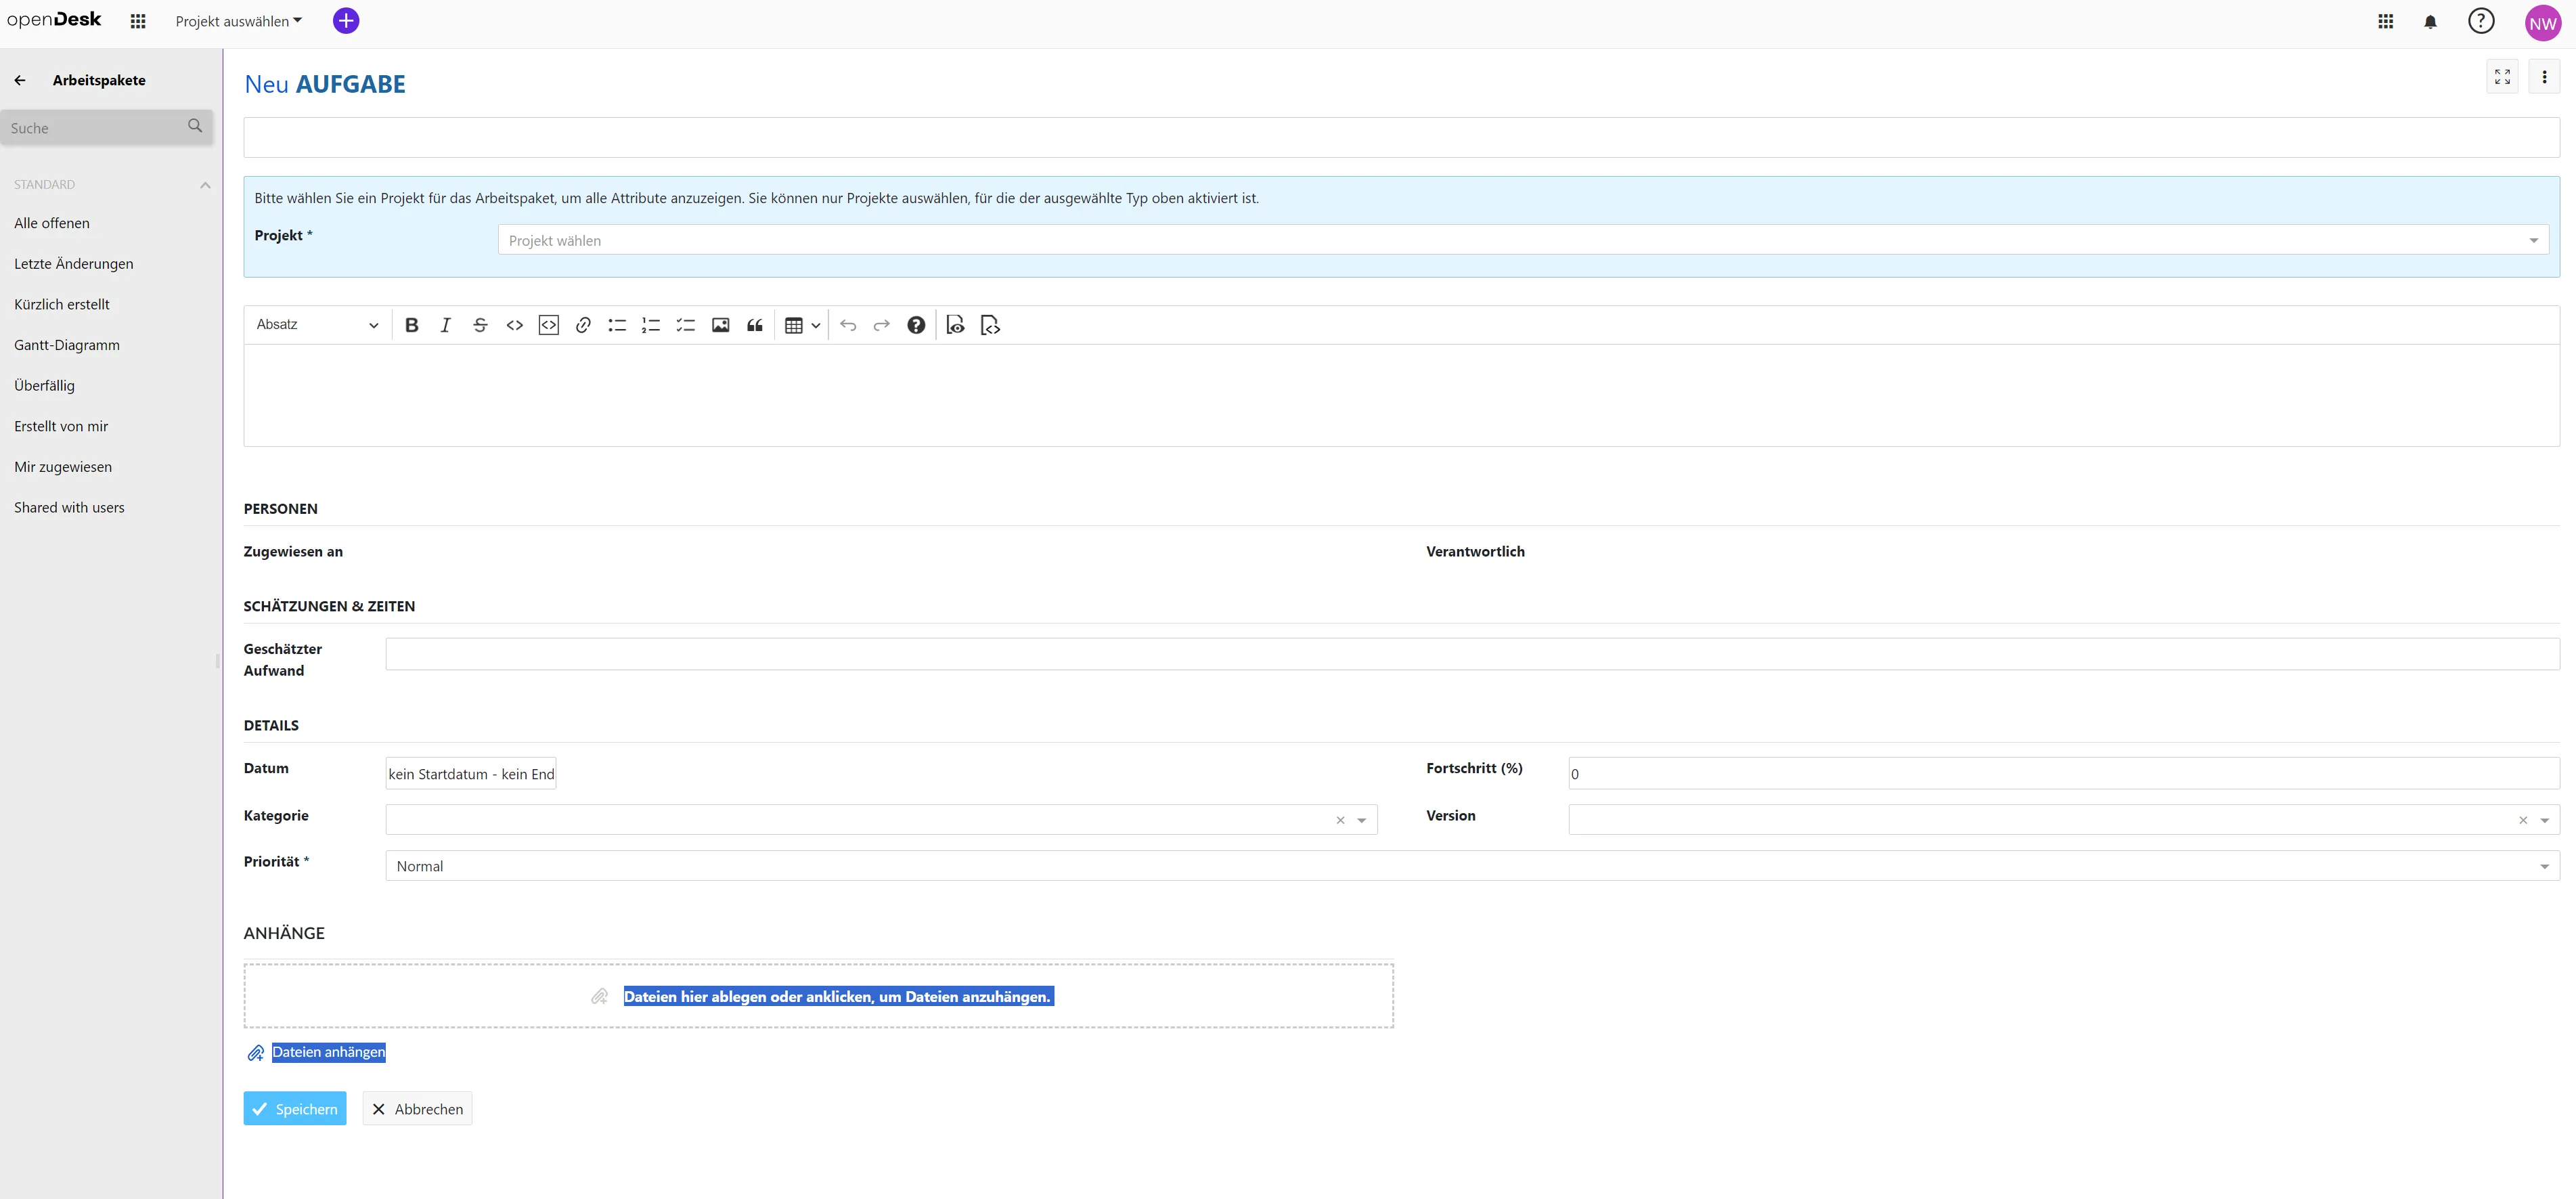
Task: Toggle bold formatting in editor
Action: click(411, 325)
